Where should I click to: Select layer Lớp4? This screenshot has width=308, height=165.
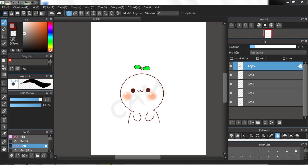tap(266, 75)
